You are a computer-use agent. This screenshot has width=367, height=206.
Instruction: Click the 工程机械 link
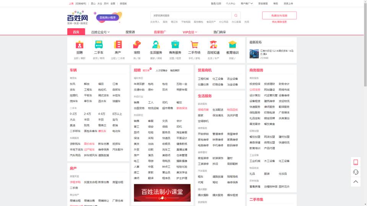(x=203, y=79)
